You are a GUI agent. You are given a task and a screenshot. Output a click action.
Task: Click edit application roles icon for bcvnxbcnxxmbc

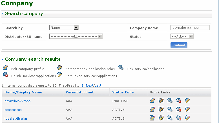click(161, 101)
